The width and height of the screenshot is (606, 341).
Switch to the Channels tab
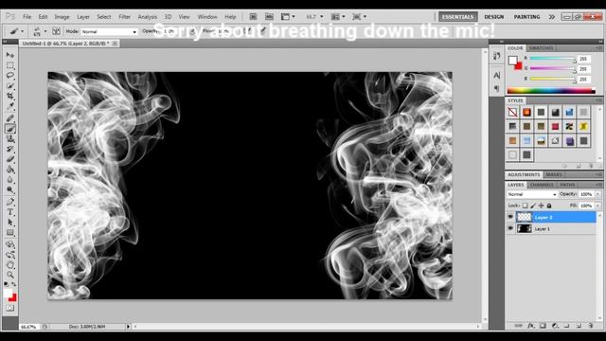point(542,185)
